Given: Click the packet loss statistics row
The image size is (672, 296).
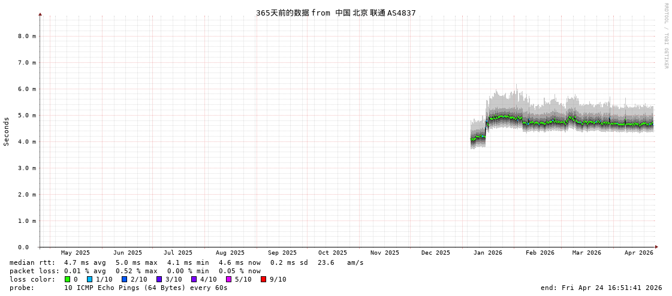Looking at the screenshot, I should coord(135,271).
